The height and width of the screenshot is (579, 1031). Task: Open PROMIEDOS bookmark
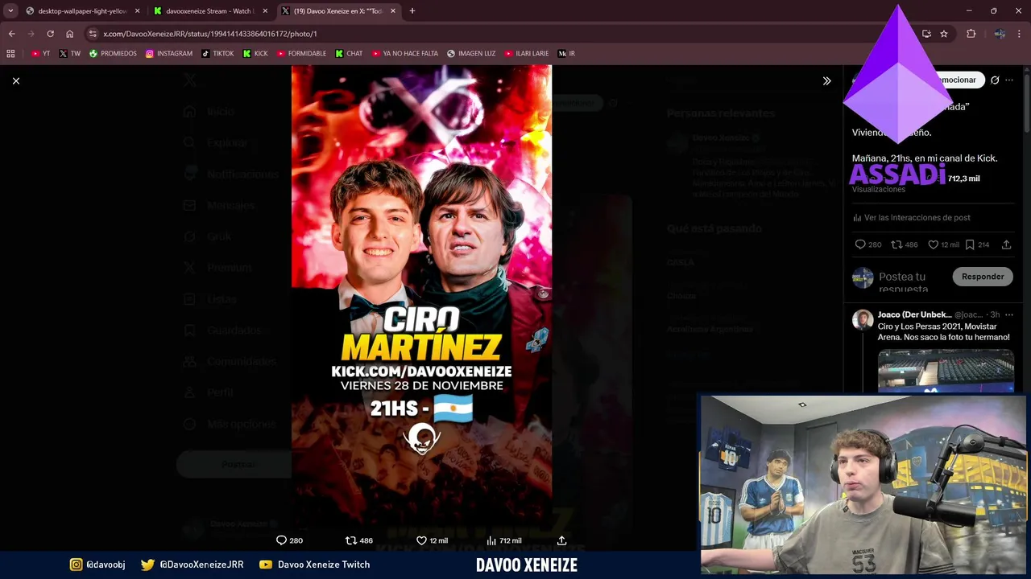click(x=113, y=54)
